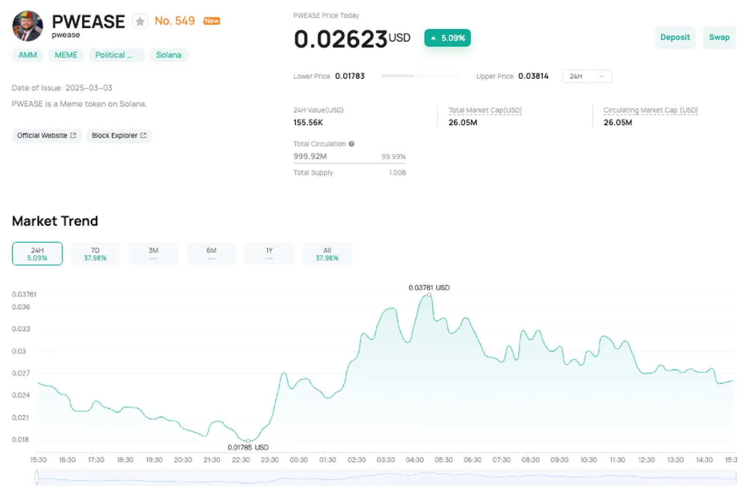Click the Date of Issue 2025-03-03 text
The width and height of the screenshot is (752, 499).
[x=62, y=88]
